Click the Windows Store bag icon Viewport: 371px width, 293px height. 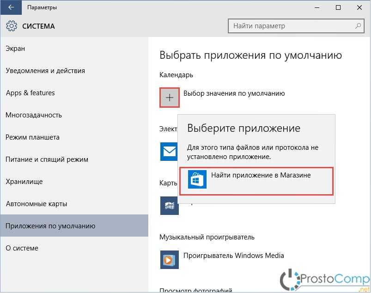point(197,180)
